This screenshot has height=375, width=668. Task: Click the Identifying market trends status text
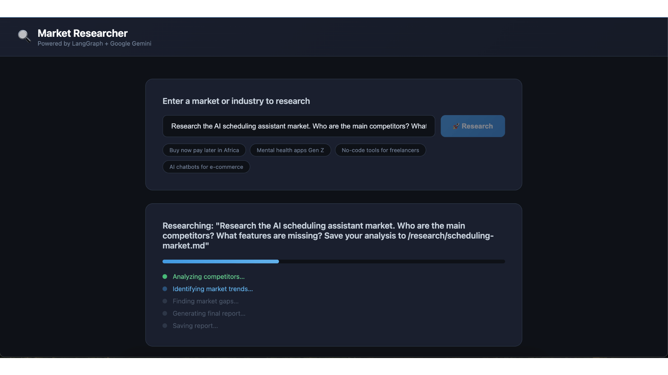[213, 289]
